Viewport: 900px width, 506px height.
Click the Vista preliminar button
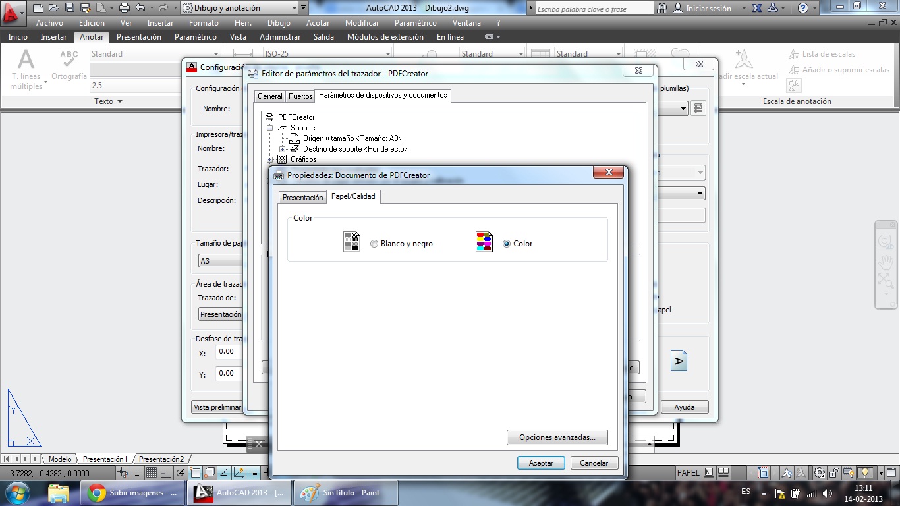[x=217, y=407]
